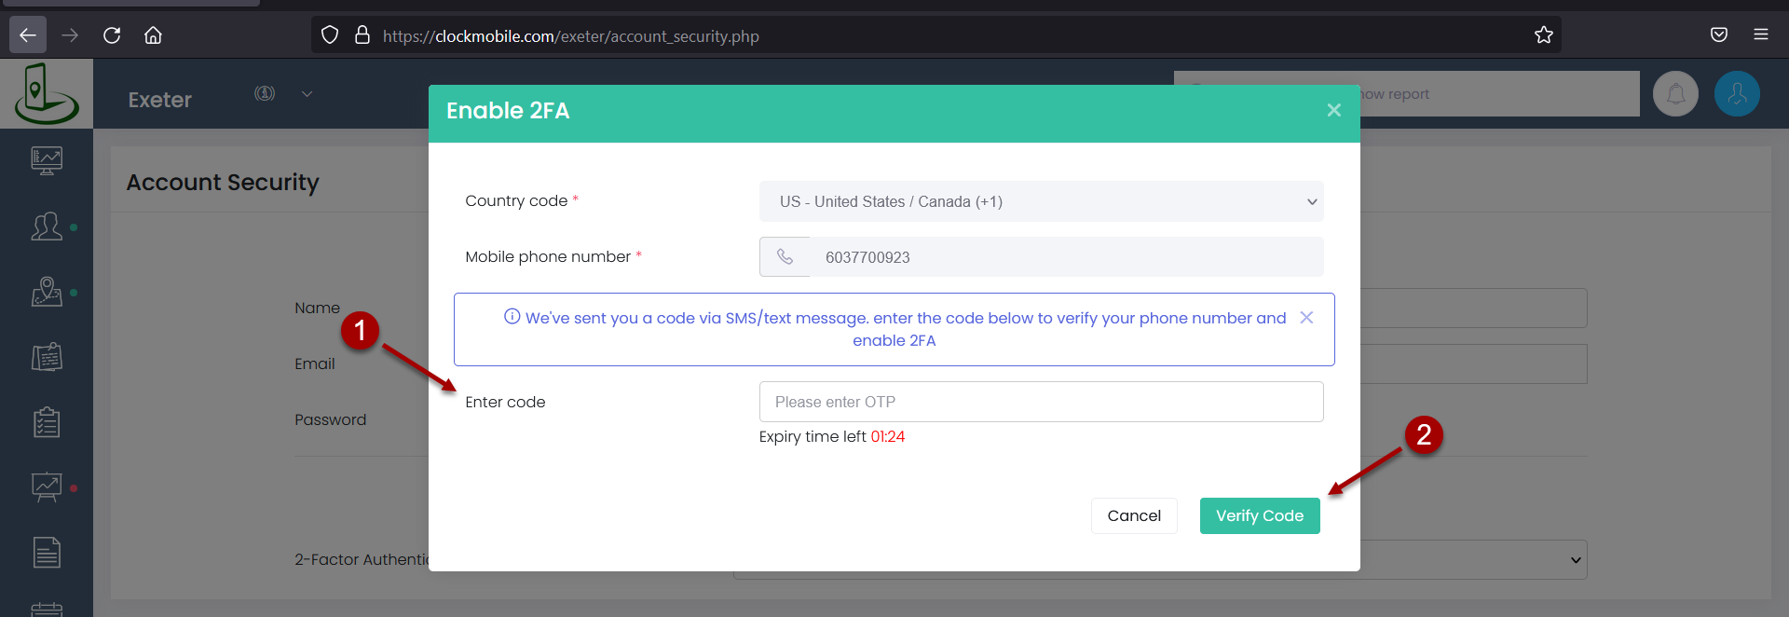This screenshot has width=1789, height=617.
Task: Click the notification bell icon
Action: [1675, 94]
